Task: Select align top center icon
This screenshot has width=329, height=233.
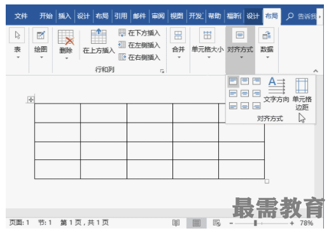Action: click(x=244, y=81)
